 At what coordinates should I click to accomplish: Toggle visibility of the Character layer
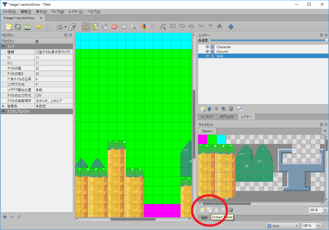click(207, 47)
